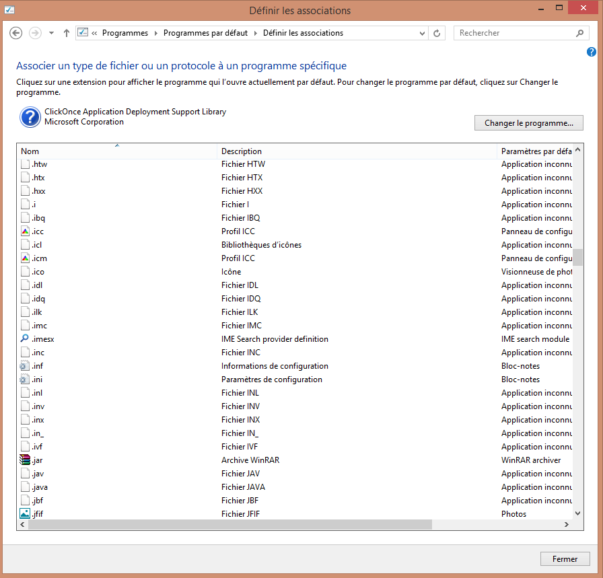
Task: Open address bar history dropdown chevron
Action: coord(422,34)
